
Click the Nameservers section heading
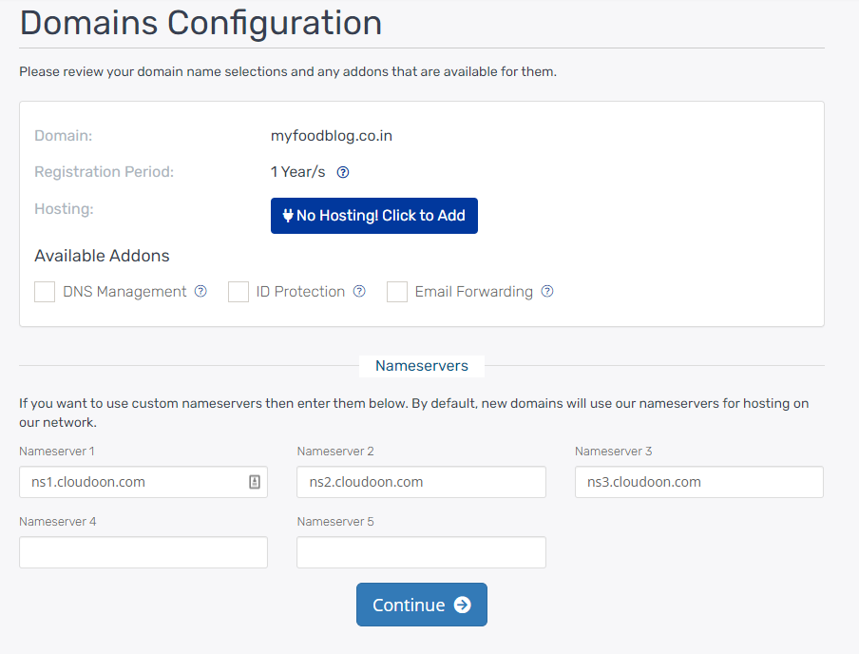coord(421,365)
